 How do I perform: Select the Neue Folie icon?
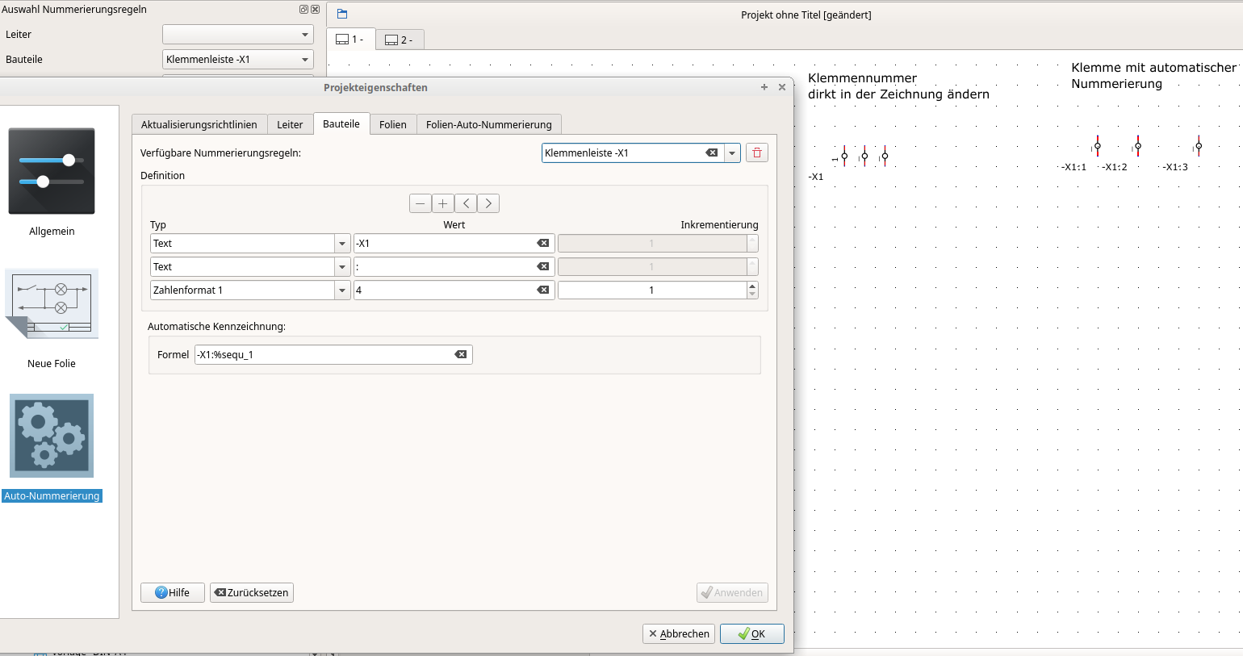tap(52, 304)
